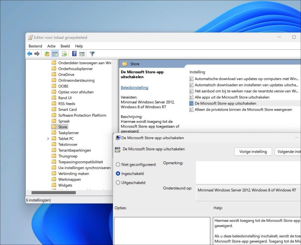Image resolution: width=301 pixels, height=245 pixels.
Task: Expand the Tablet PC tree node
Action: (x=48, y=138)
